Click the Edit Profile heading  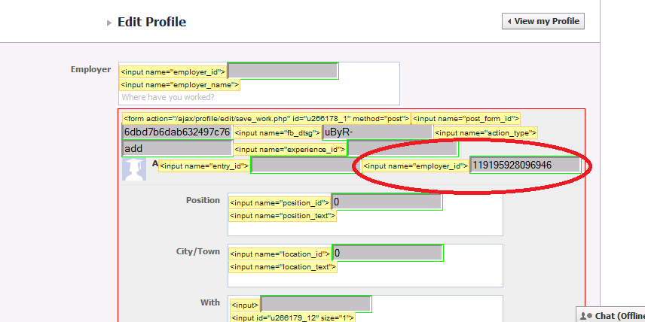[x=151, y=22]
